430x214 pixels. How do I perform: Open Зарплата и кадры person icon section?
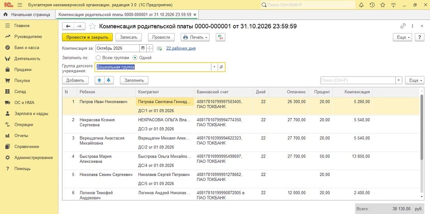click(8, 114)
